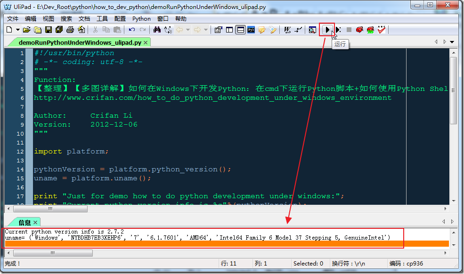Click the open directory browser icon

pos(38,30)
